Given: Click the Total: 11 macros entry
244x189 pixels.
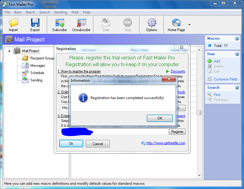Looking at the screenshot, I should (x=221, y=46).
